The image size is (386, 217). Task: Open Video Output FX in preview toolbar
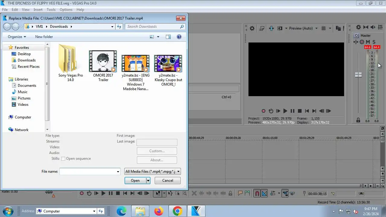pyautogui.click(x=271, y=28)
